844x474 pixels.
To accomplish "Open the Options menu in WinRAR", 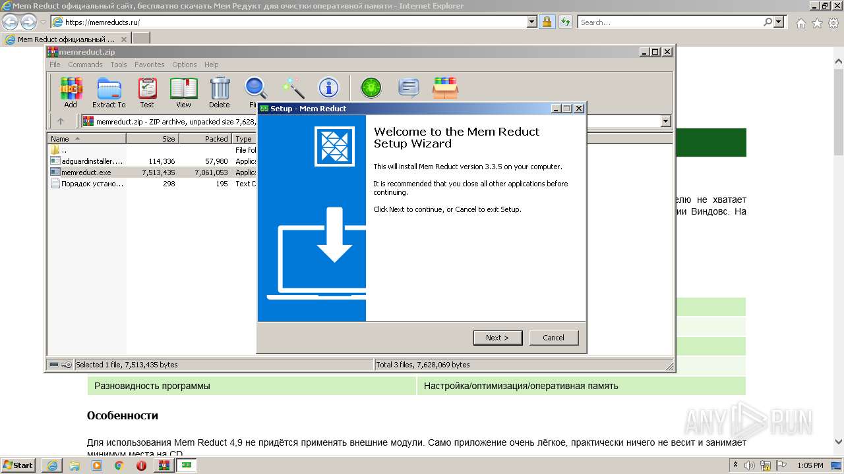I will [185, 65].
